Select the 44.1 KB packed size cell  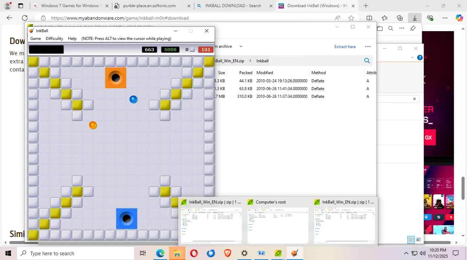tap(246, 81)
